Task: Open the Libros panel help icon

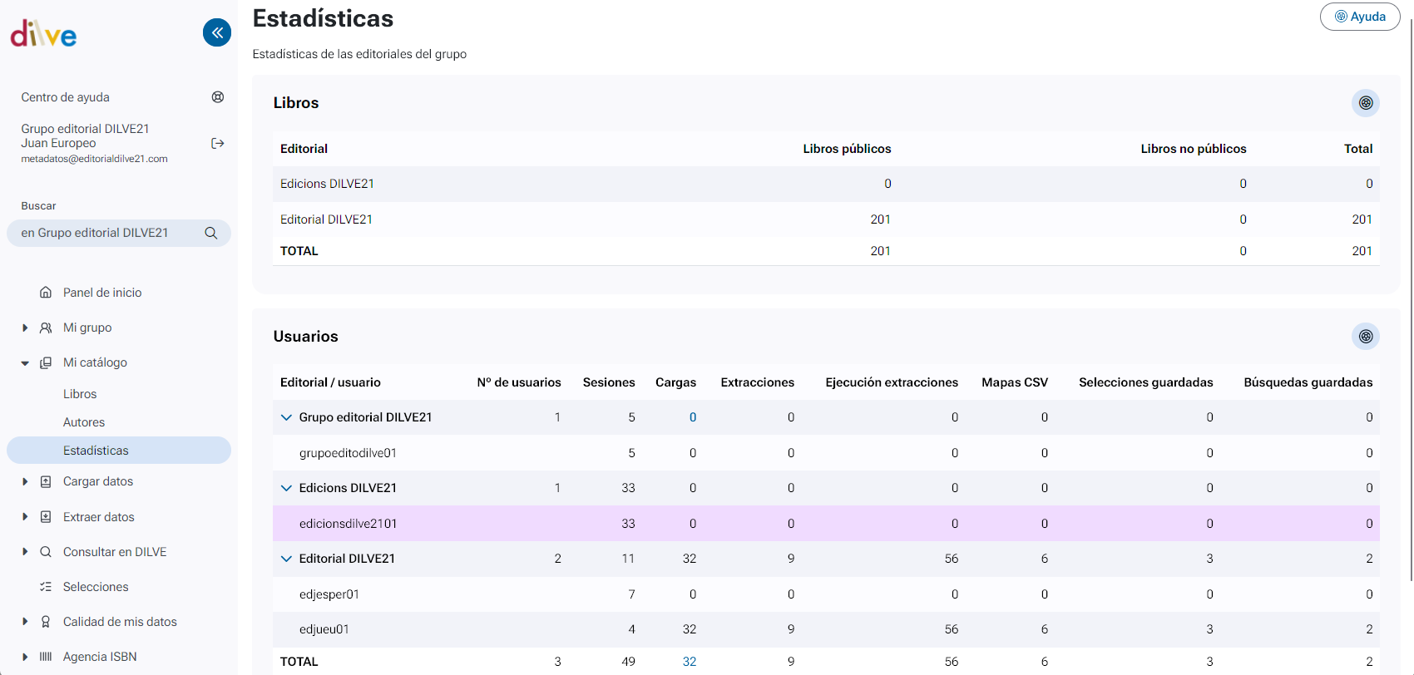Action: coord(1365,103)
